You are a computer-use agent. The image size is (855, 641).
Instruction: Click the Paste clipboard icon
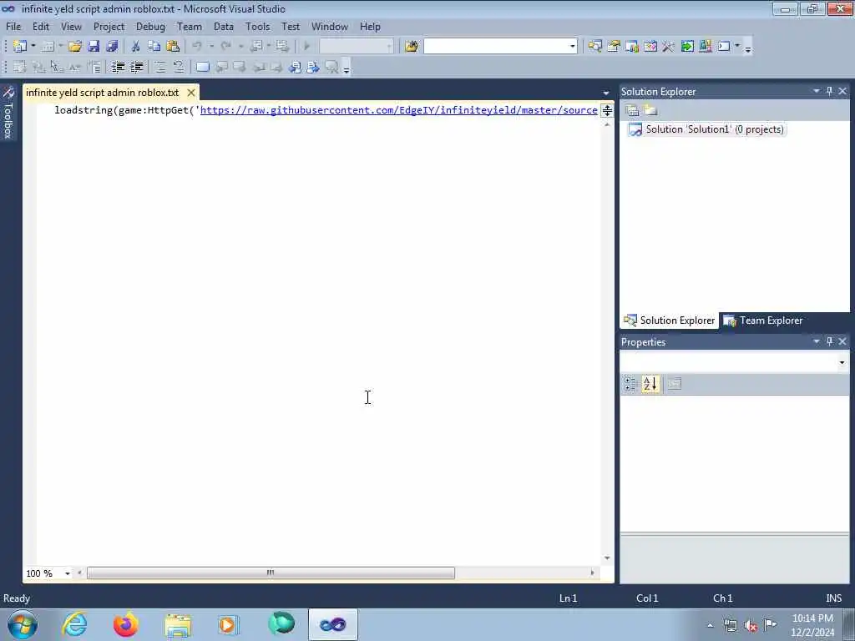[x=173, y=47]
